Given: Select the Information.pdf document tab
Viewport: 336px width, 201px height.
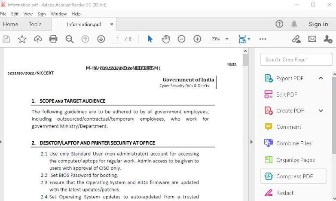Looking at the screenshot, I should pos(84,24).
